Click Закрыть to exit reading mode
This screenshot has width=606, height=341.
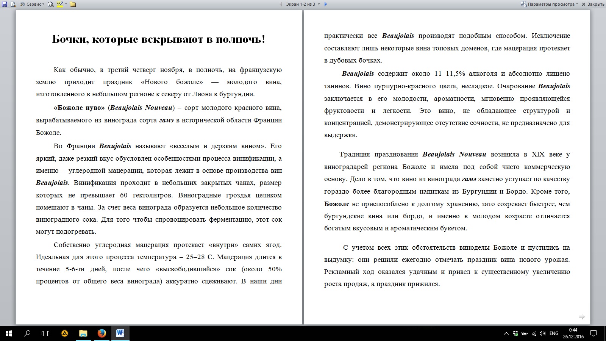pyautogui.click(x=593, y=4)
